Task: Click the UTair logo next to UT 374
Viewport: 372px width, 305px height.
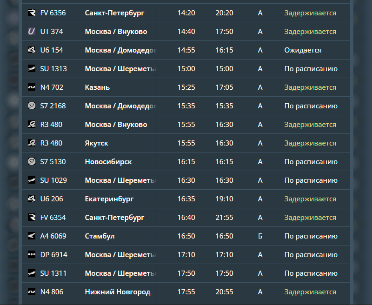Action: click(32, 31)
